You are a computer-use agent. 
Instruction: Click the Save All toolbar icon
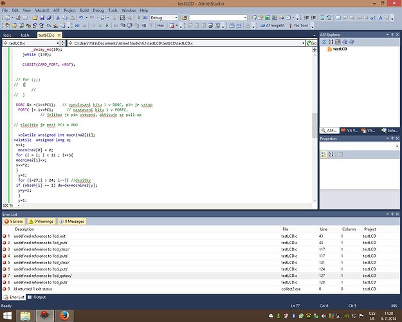point(50,18)
